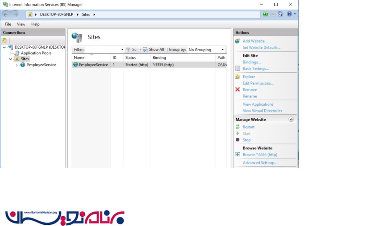This screenshot has width=374, height=226.
Task: Click the Home icon in the address toolbar
Action: pyautogui.click(x=281, y=14)
